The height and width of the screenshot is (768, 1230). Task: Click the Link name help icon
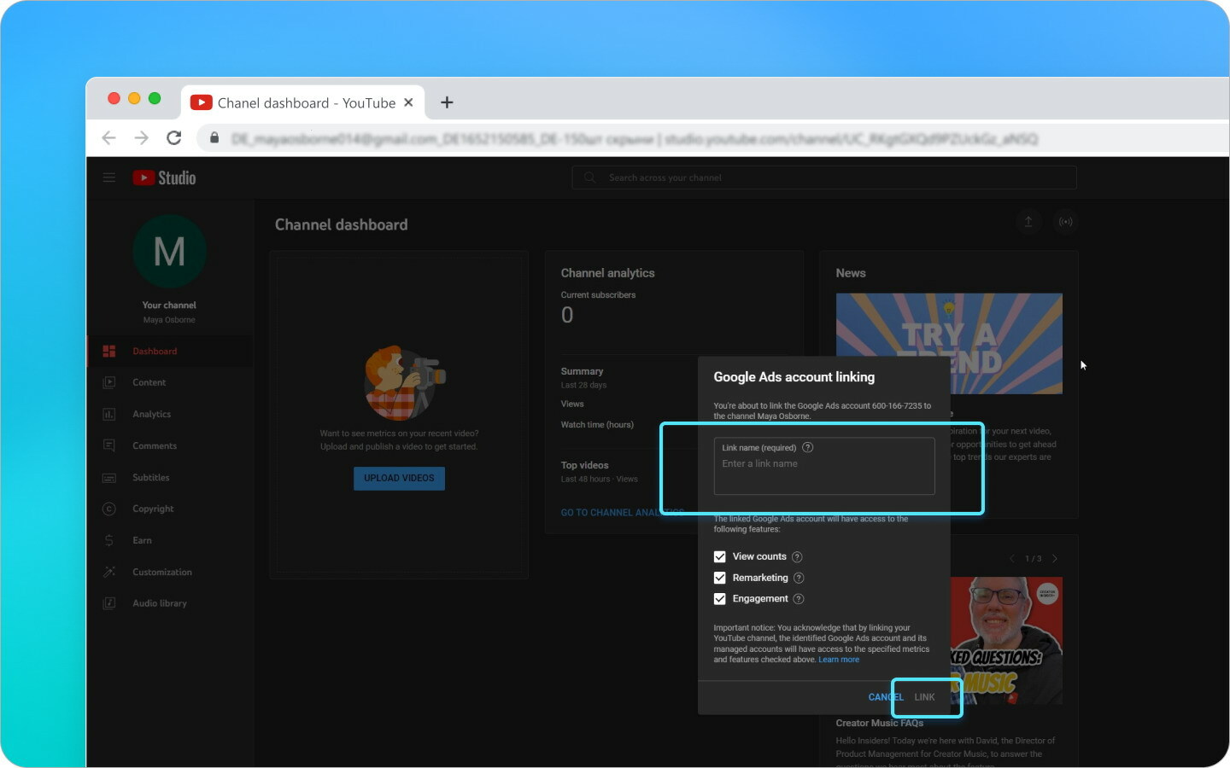tap(808, 447)
